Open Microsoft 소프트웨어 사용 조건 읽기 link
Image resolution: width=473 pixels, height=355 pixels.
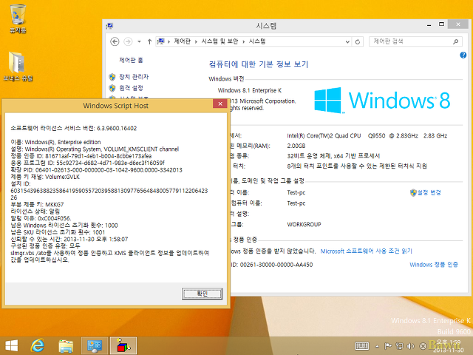pos(367,251)
